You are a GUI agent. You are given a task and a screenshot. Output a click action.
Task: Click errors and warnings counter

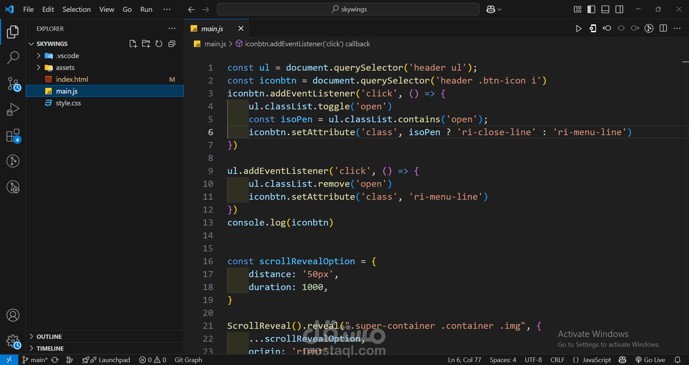153,360
